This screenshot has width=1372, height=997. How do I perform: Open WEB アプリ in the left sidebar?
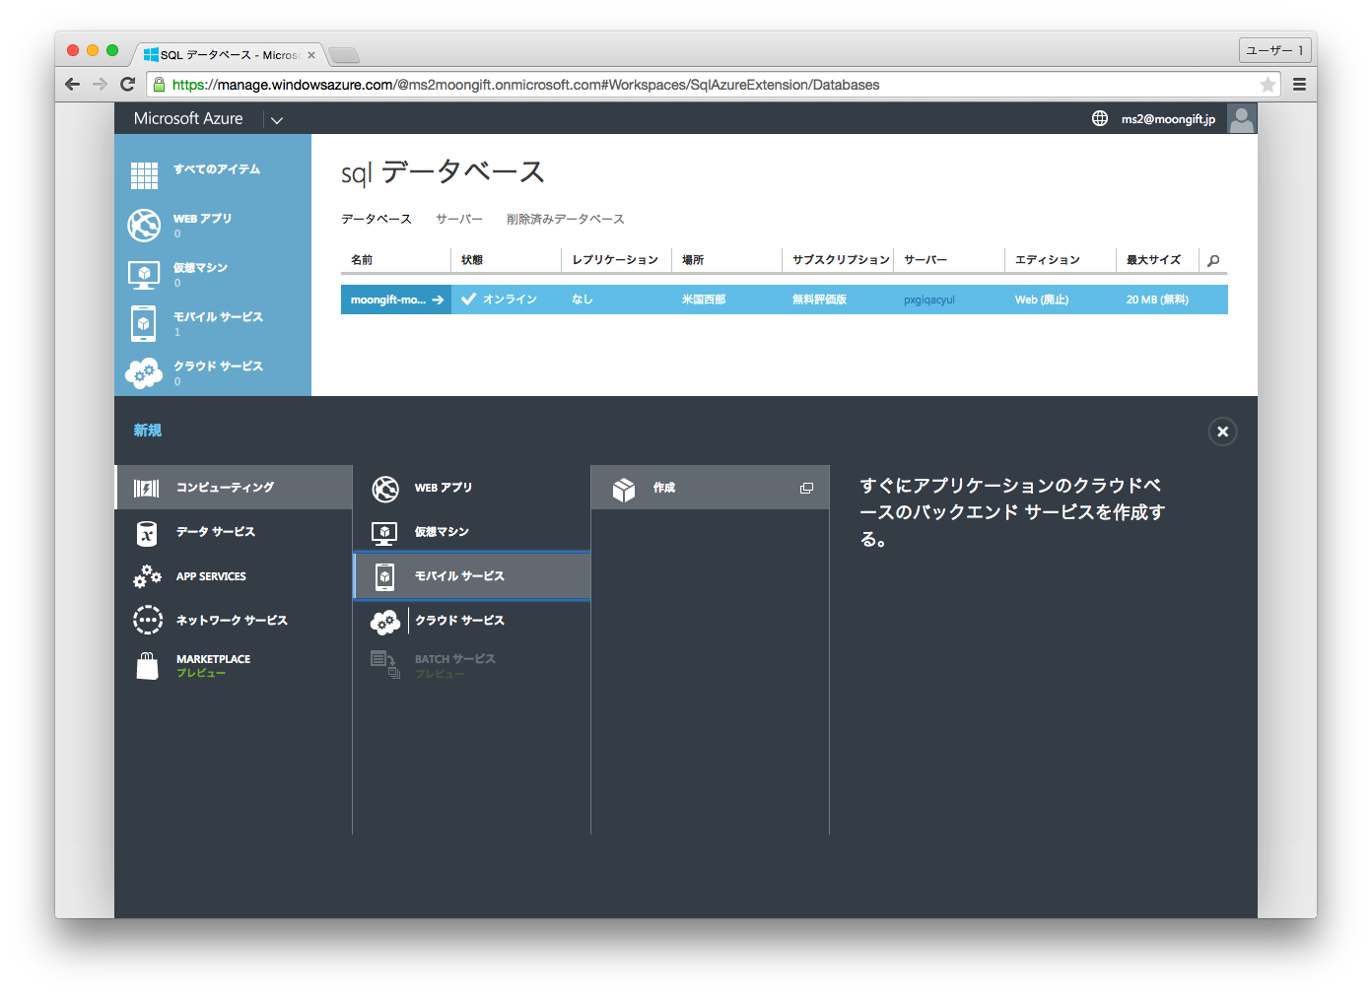pyautogui.click(x=202, y=220)
